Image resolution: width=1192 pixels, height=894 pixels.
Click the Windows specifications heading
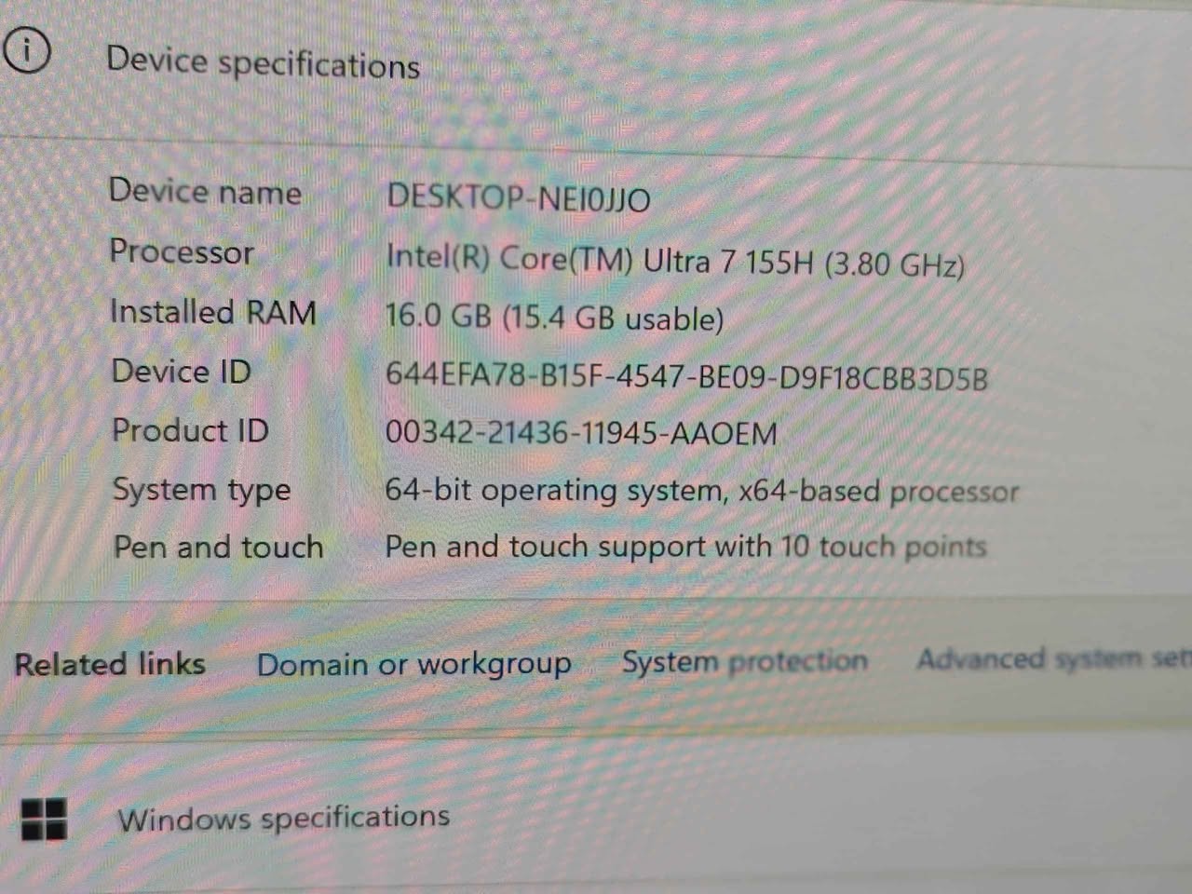[283, 819]
